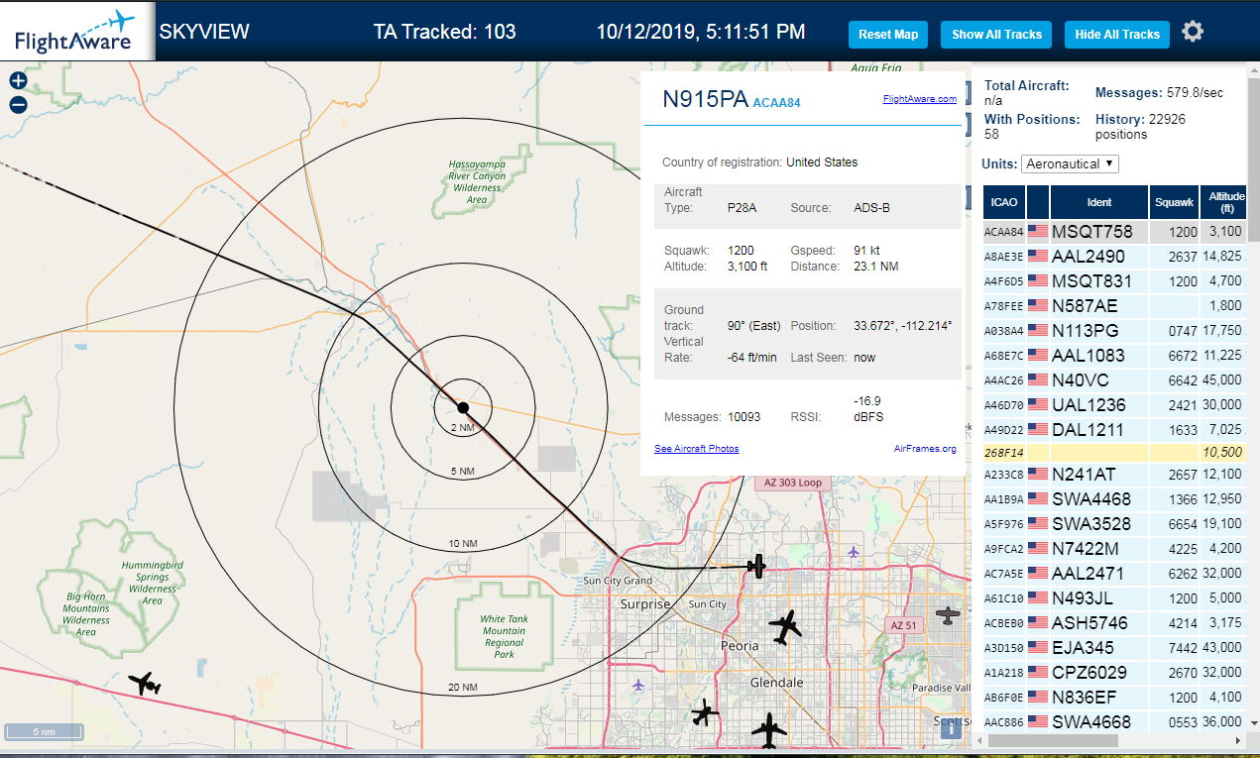Image resolution: width=1260 pixels, height=758 pixels.
Task: Click the US flag in the MSQT758 row
Action: [1038, 232]
